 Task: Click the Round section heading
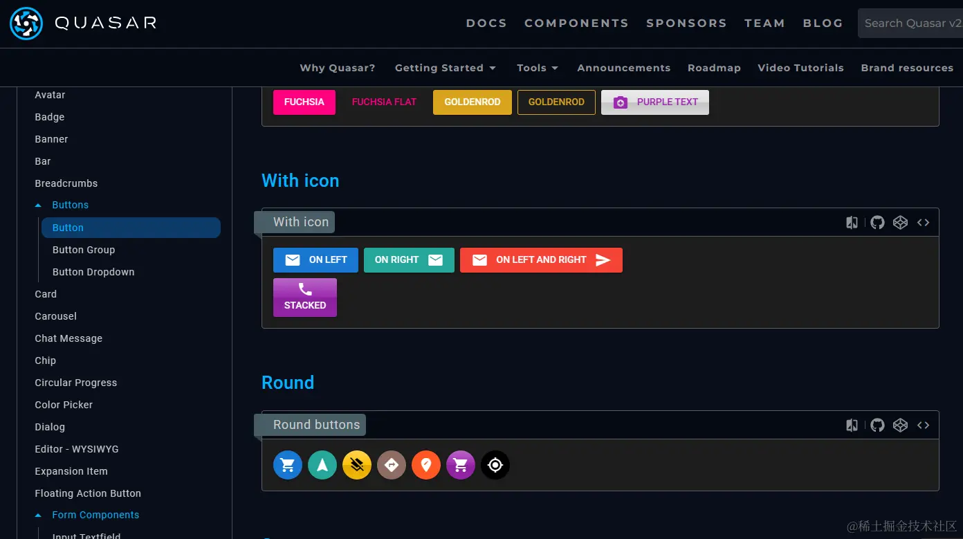pos(288,383)
